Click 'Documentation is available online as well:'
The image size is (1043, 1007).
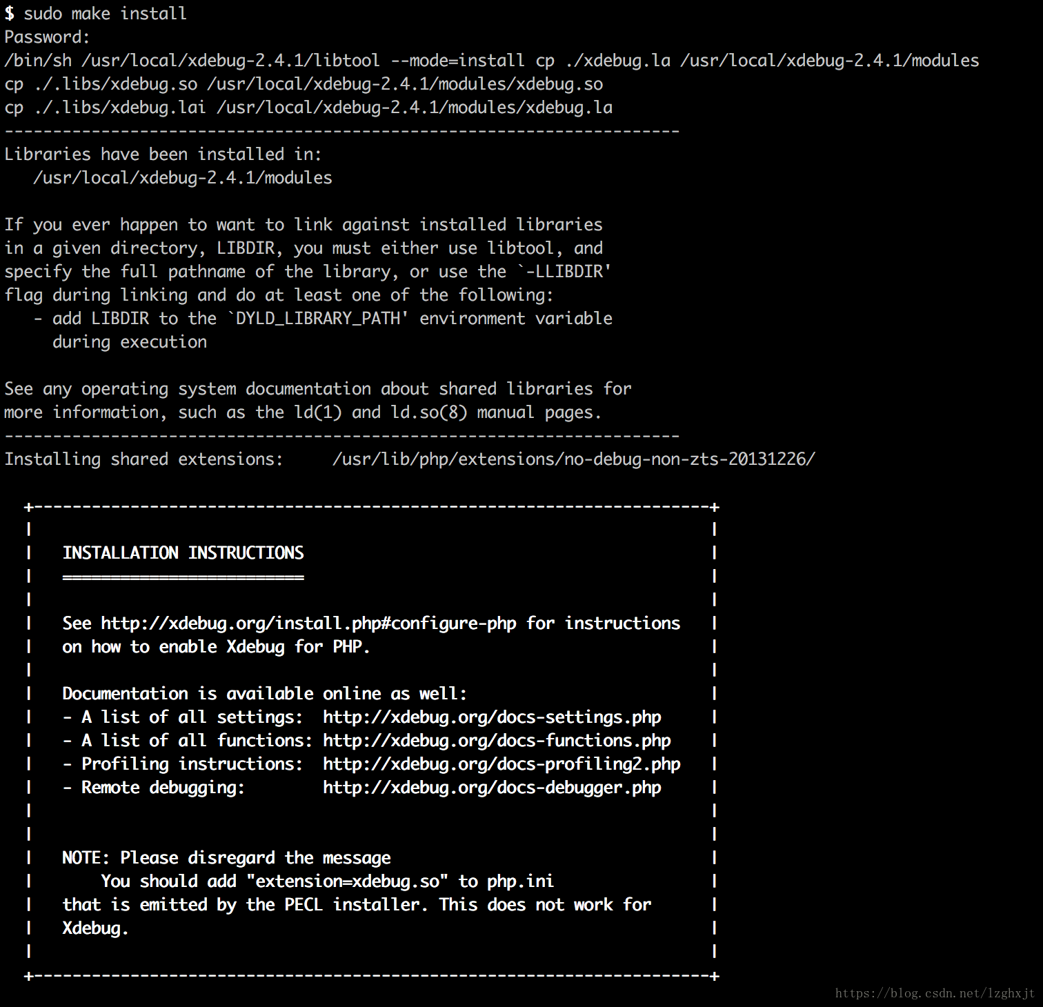[x=264, y=694]
